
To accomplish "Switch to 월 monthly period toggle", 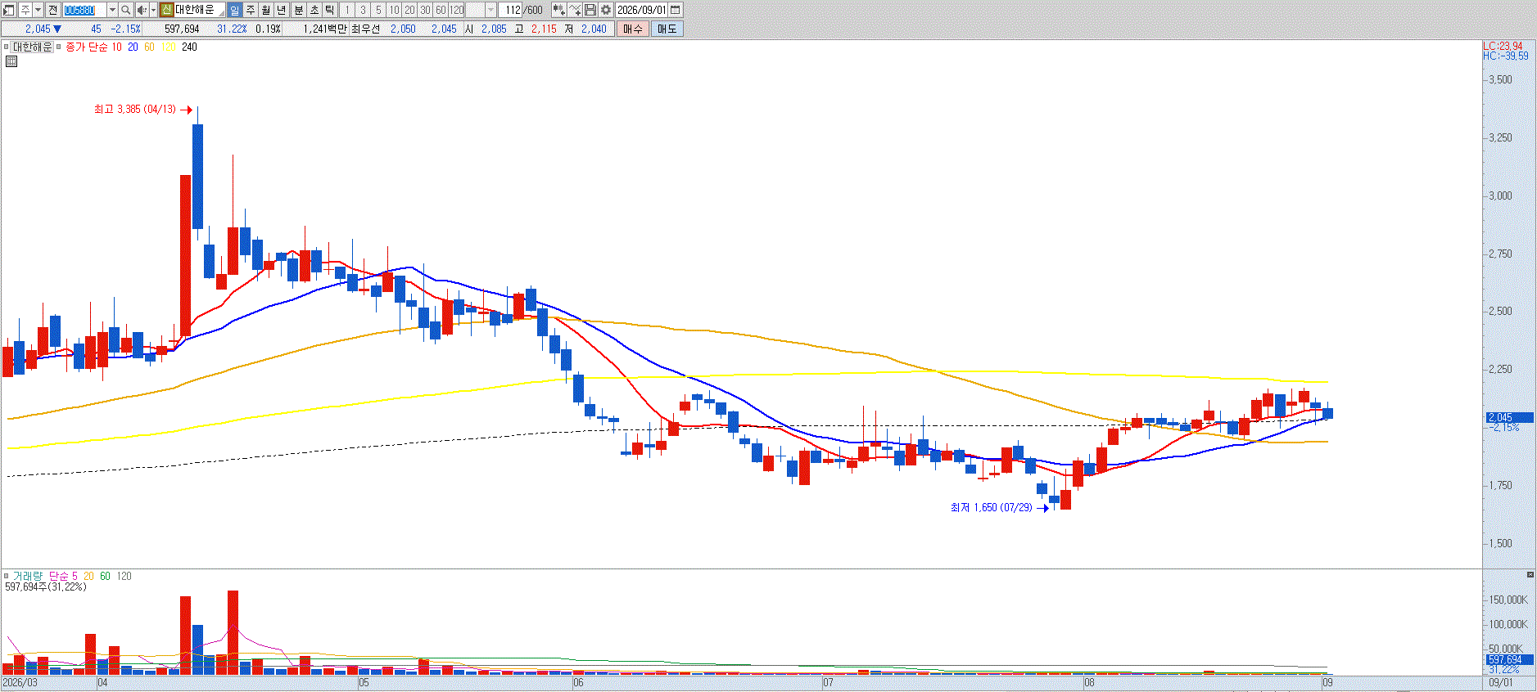I will coord(266,10).
